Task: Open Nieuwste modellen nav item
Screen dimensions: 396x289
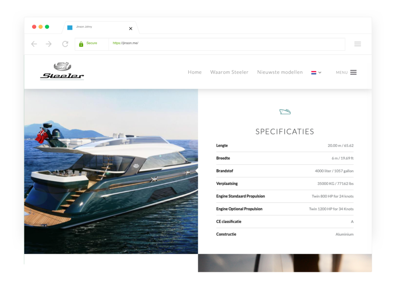Action: 280,72
